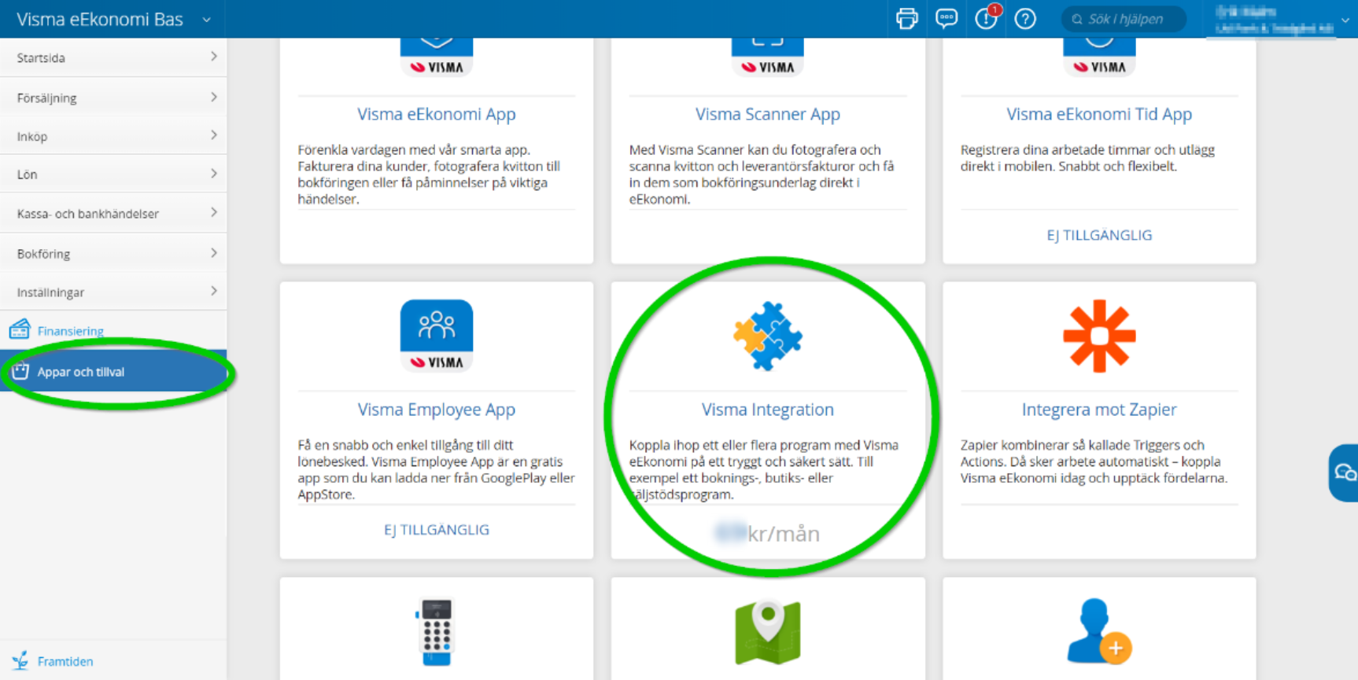Screen dimensions: 1358x680
Task: Expand the Lön chevron
Action: pos(214,174)
